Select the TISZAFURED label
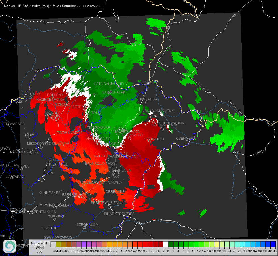The width and height of the screenshot is (278, 256). (58, 164)
